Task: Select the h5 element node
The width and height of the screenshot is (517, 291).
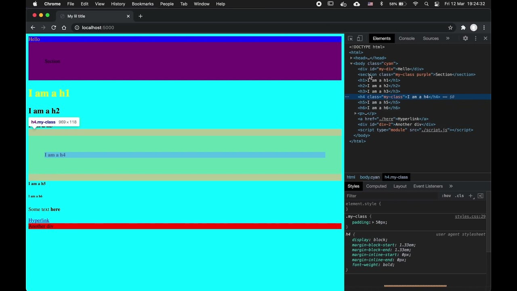Action: pos(379,102)
